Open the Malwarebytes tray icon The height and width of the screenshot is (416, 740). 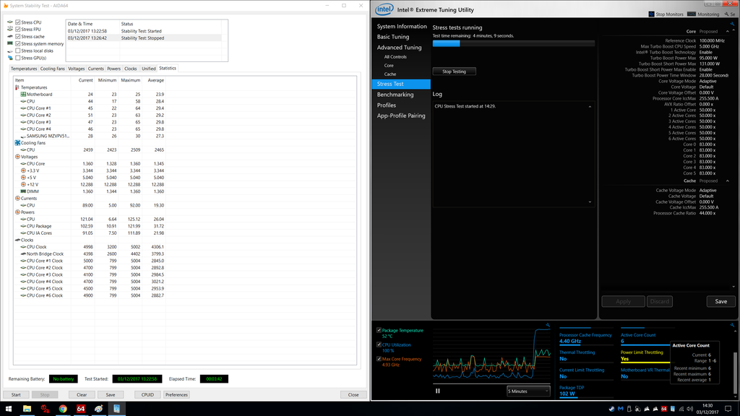coord(620,409)
